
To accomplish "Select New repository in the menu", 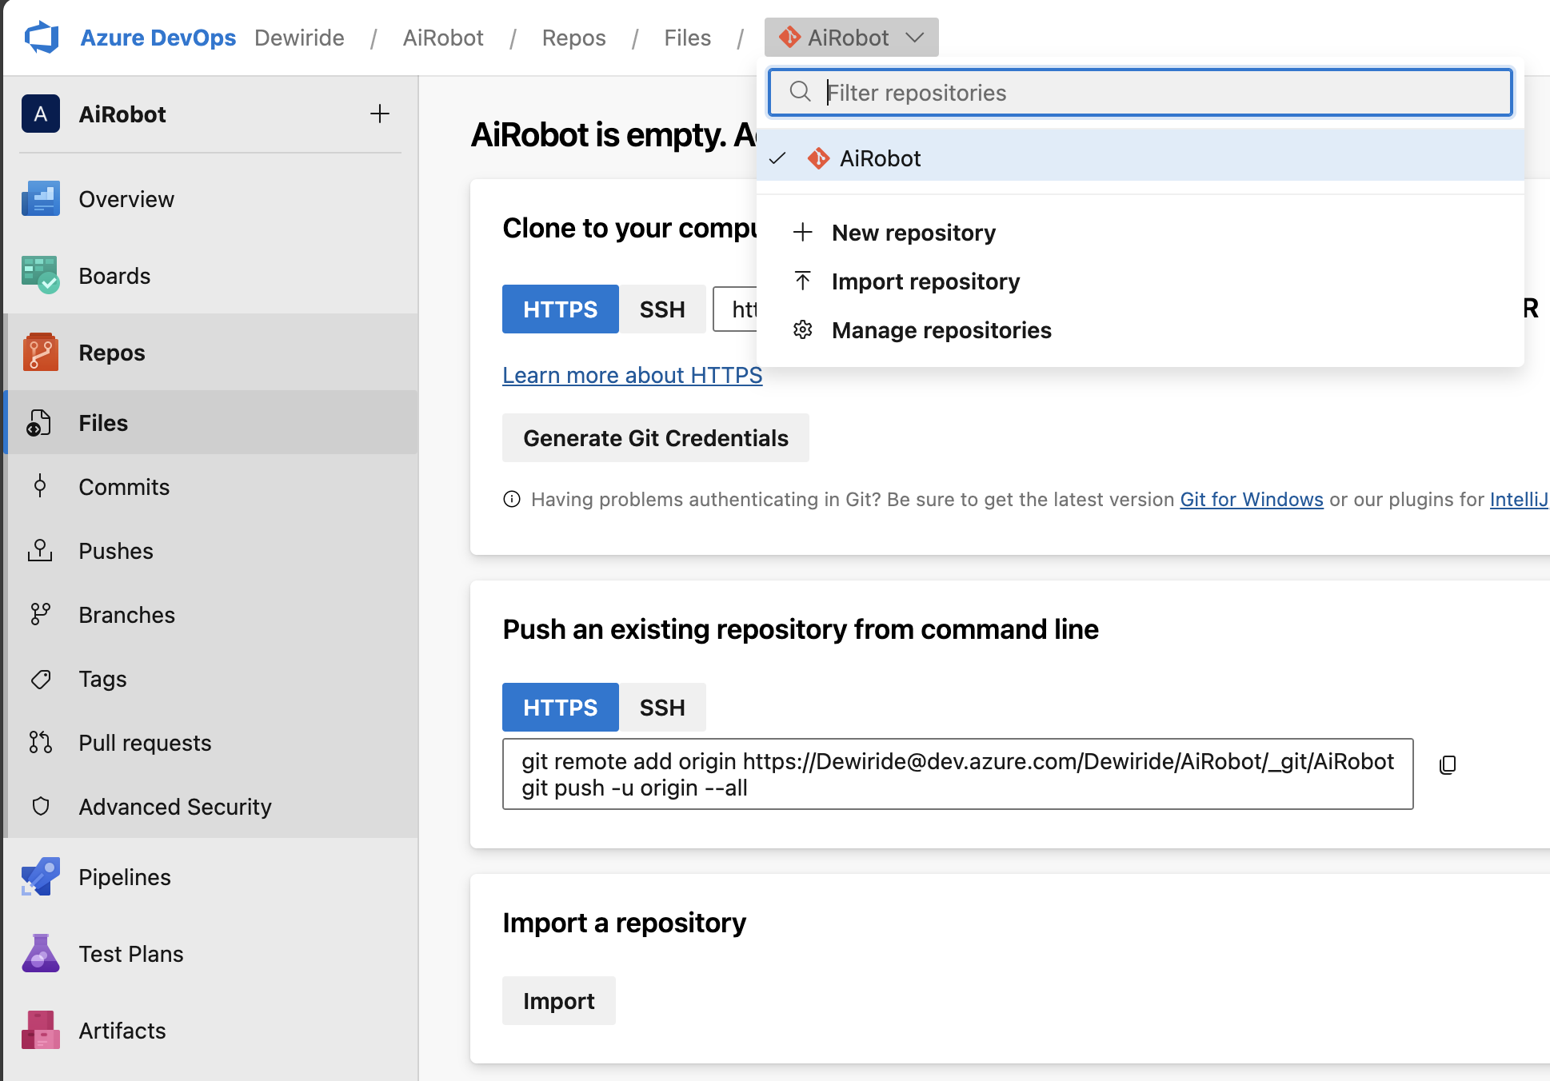I will point(913,233).
